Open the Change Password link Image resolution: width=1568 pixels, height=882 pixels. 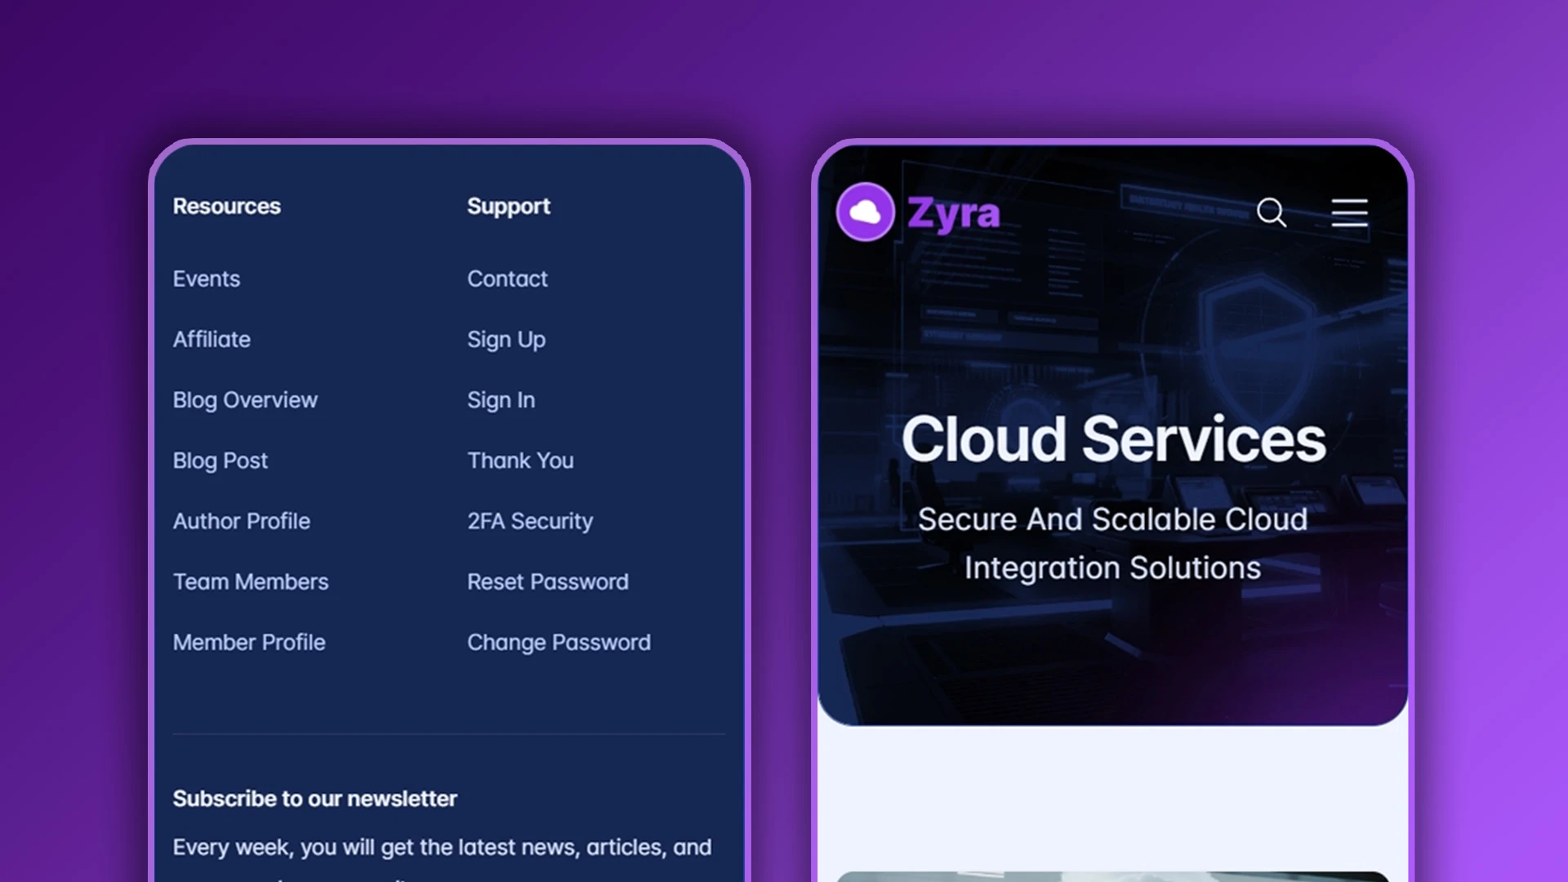pos(559,643)
